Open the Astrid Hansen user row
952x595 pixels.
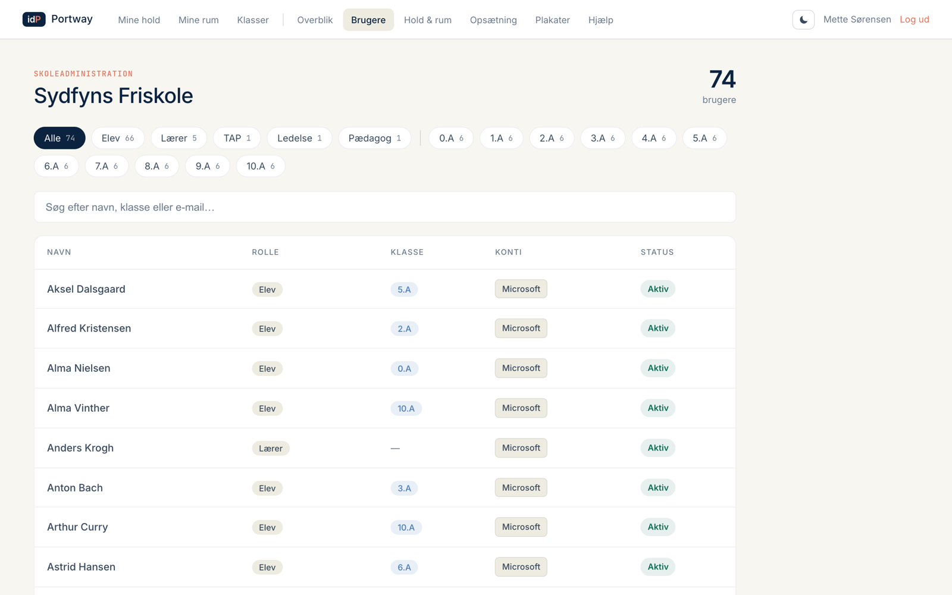click(x=385, y=567)
